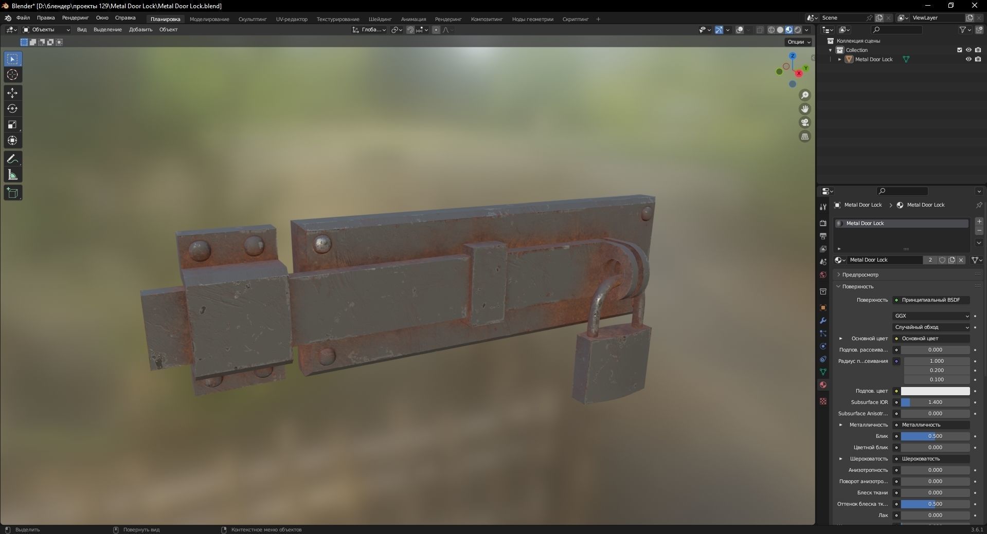987x534 pixels.
Task: Open the Object properties tab
Action: click(823, 307)
